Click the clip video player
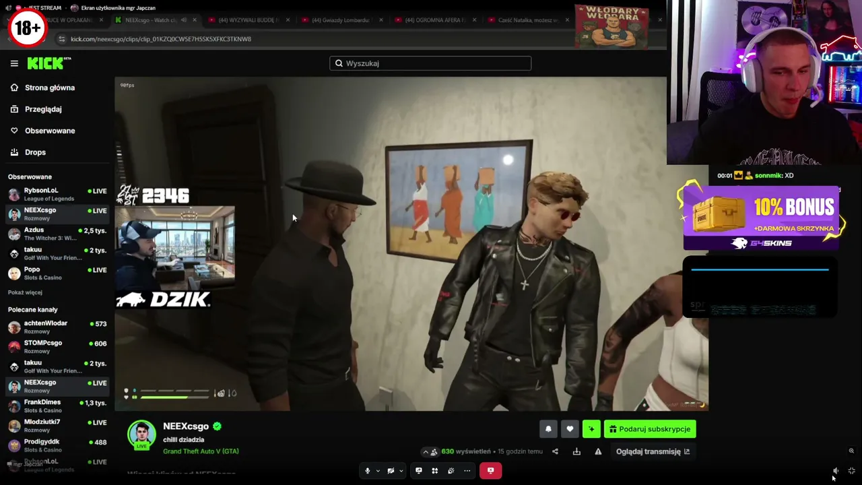The width and height of the screenshot is (862, 485). [x=411, y=244]
